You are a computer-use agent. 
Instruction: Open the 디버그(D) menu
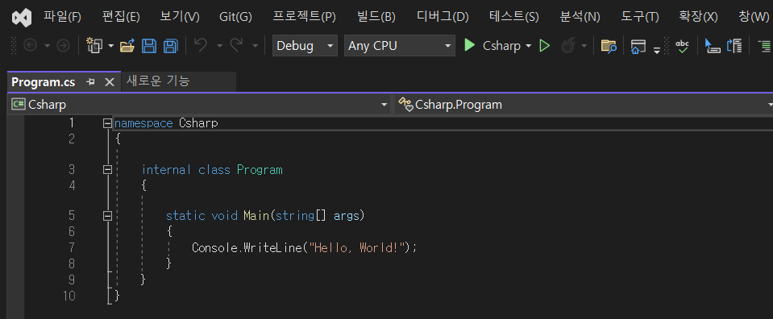(x=443, y=17)
